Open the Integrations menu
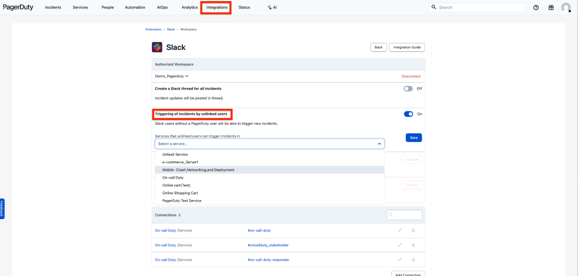 [x=217, y=7]
